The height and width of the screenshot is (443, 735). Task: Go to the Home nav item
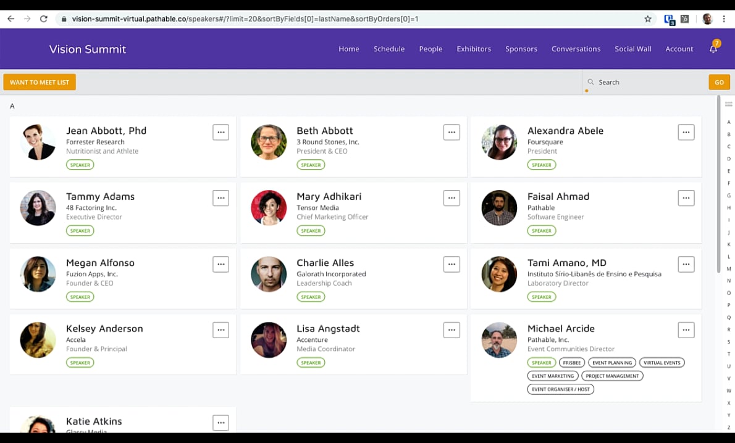(x=349, y=49)
